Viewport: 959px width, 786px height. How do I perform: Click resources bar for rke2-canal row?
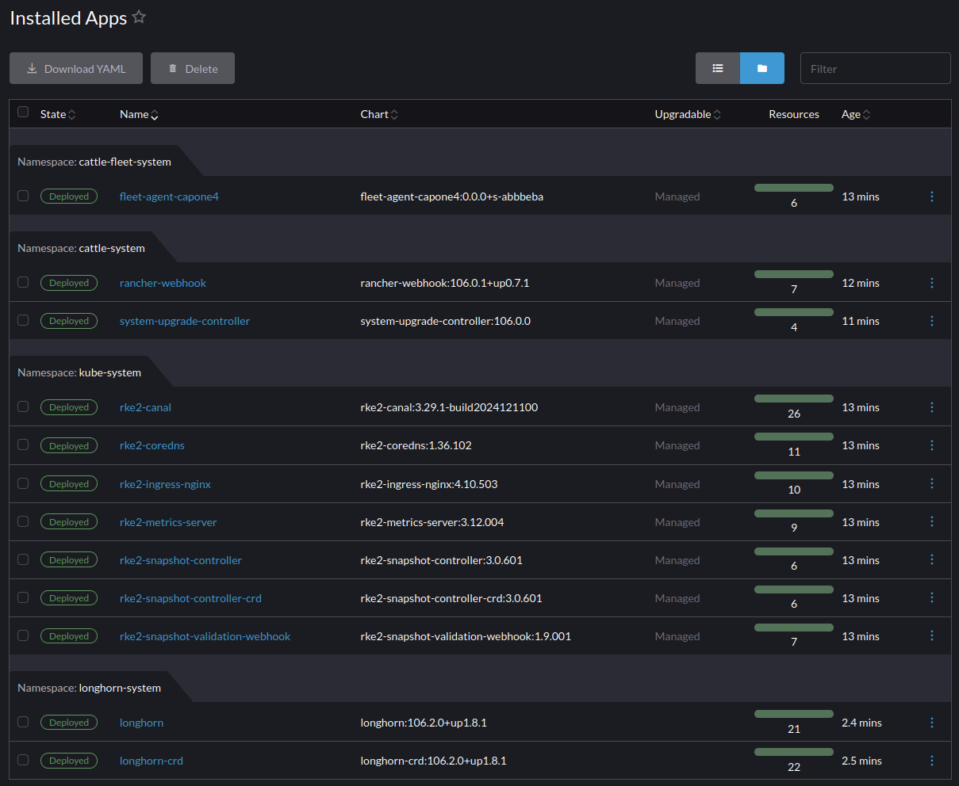tap(794, 399)
